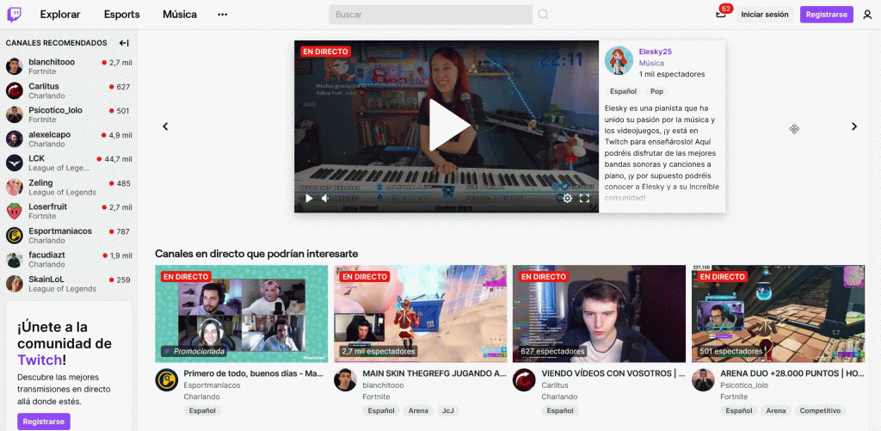Select the Arena tag under blanchitooo

(418, 410)
